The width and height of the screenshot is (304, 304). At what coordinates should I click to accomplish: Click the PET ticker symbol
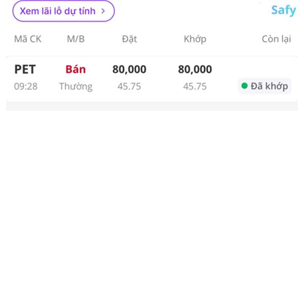(25, 69)
